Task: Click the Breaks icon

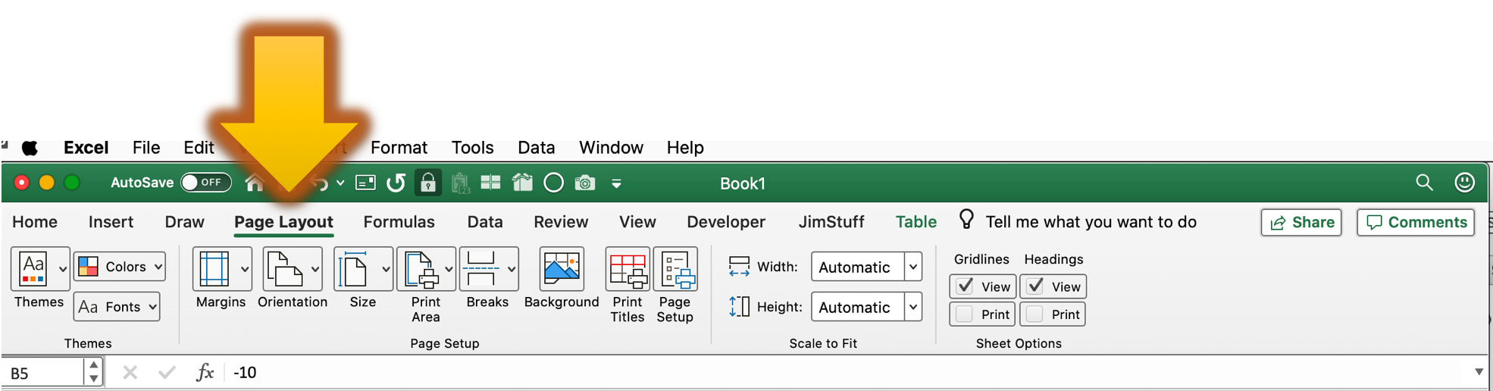Action: pyautogui.click(x=482, y=268)
